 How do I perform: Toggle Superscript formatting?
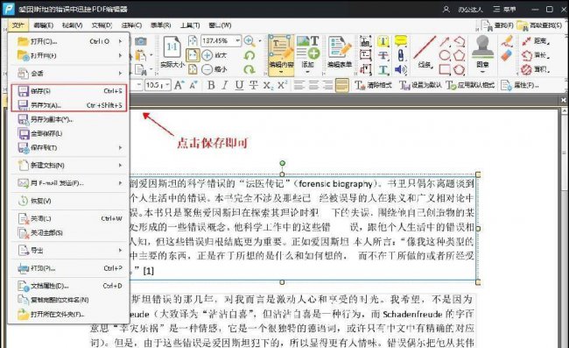click(x=283, y=85)
